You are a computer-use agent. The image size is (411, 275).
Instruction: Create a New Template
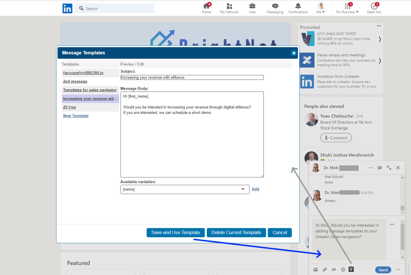[76, 116]
